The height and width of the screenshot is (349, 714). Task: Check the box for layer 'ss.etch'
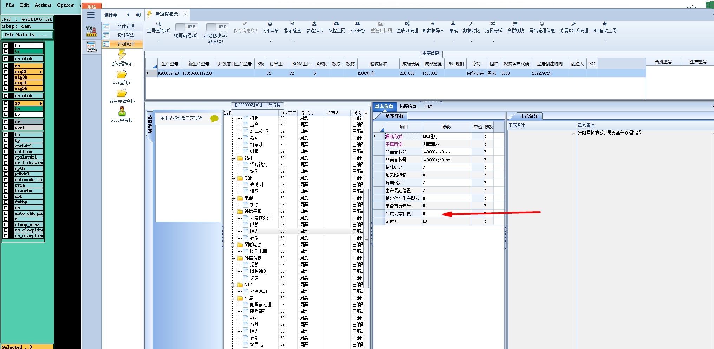(x=6, y=96)
